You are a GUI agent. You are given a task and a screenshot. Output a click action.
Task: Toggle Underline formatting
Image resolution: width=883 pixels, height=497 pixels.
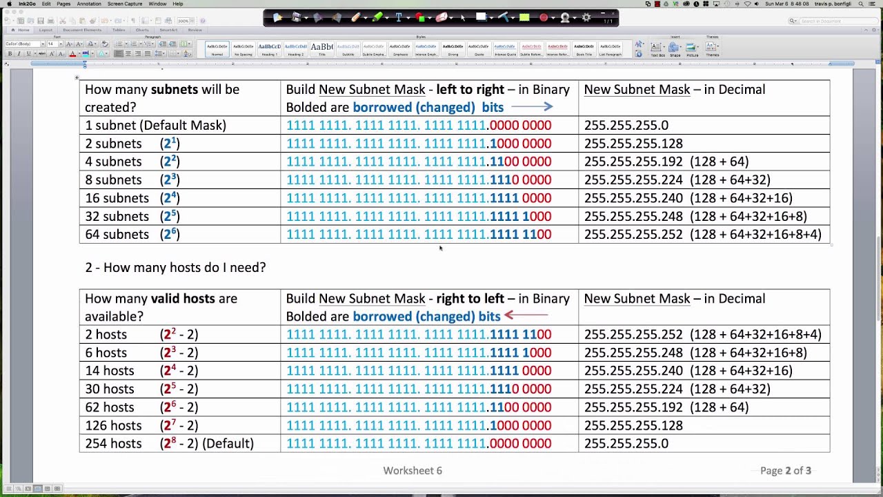(x=28, y=53)
